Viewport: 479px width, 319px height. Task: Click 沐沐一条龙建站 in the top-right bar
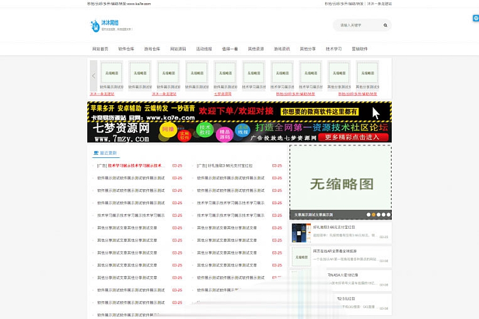pyautogui.click(x=379, y=4)
